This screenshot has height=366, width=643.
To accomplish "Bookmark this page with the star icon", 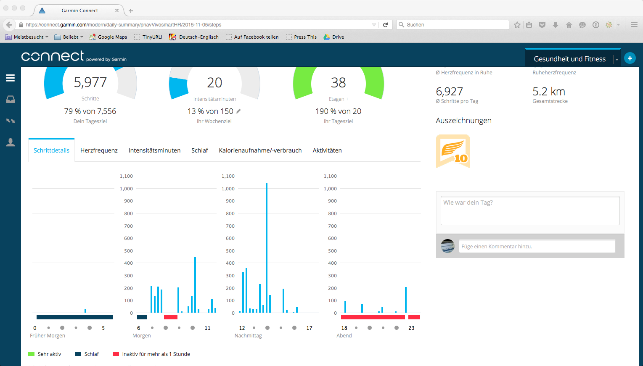I will [517, 25].
